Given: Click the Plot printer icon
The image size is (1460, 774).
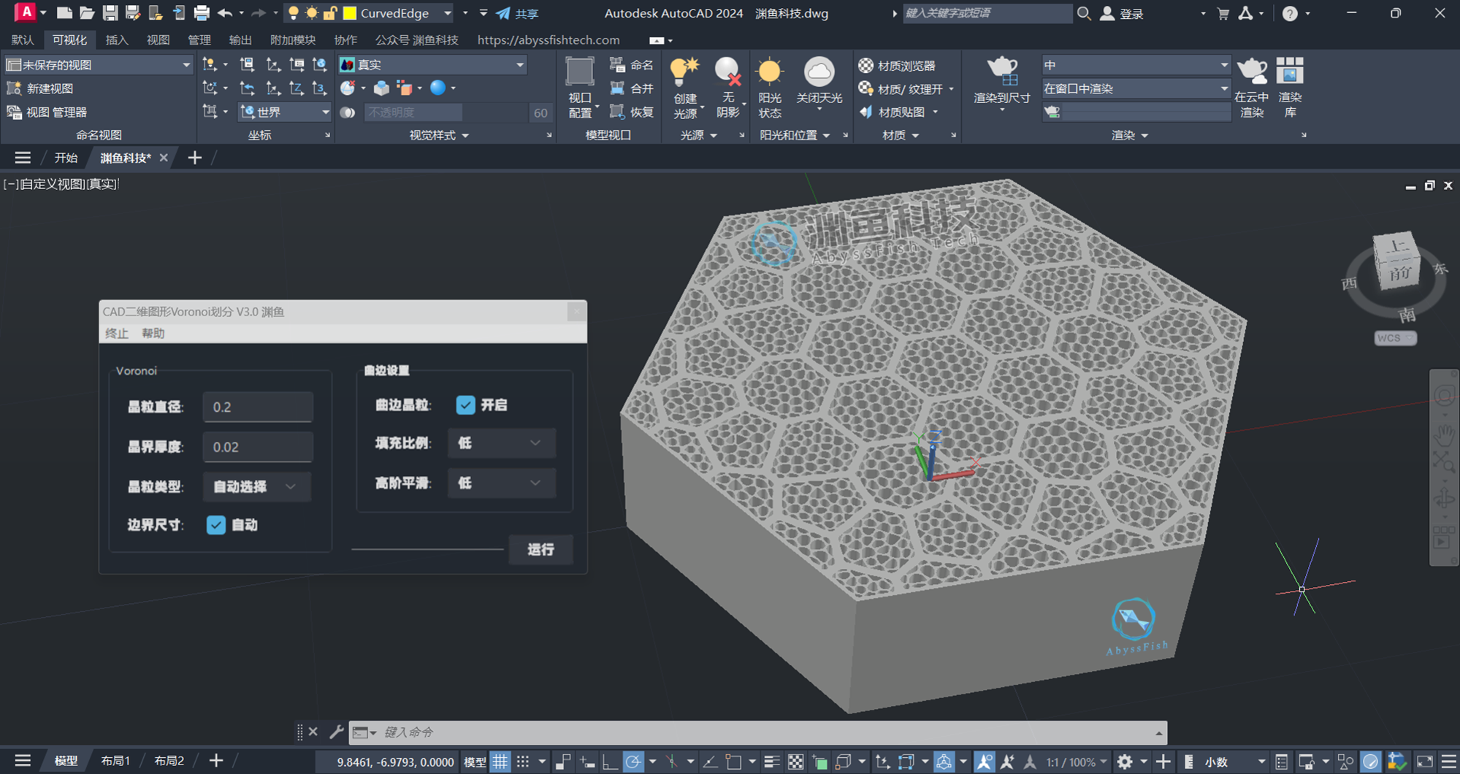Looking at the screenshot, I should pos(202,13).
